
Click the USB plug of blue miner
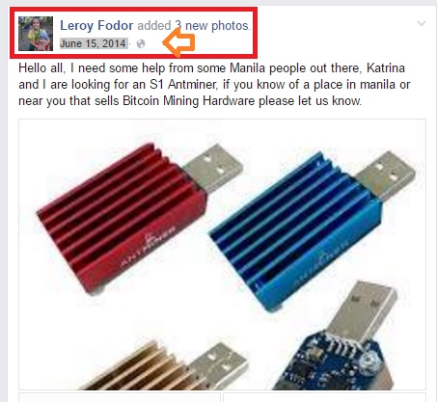click(386, 176)
